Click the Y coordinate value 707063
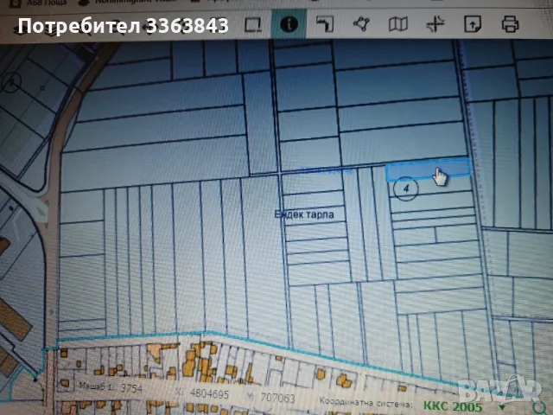This screenshot has width=553, height=415. (277, 398)
